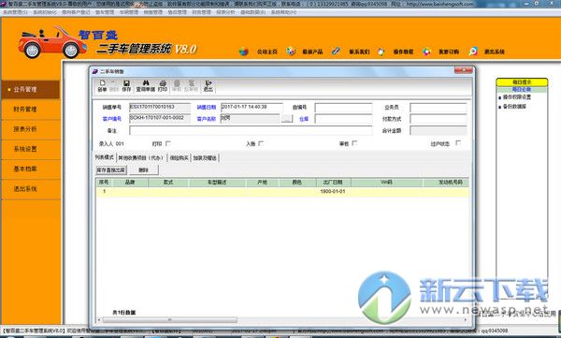561x338 pixels.
Task: Click right arrow of grid horizontal scrollbar
Action: (x=466, y=319)
